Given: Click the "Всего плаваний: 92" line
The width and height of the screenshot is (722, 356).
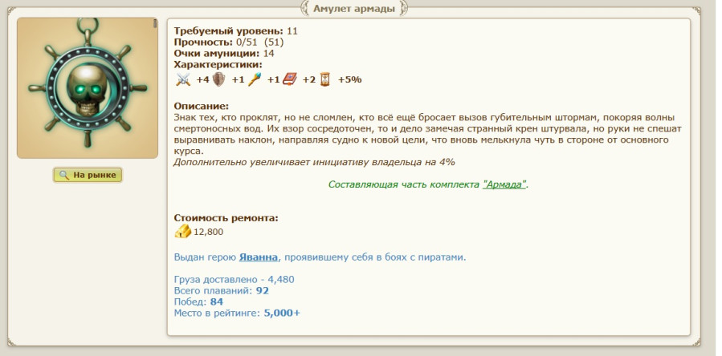Looking at the screenshot, I should point(222,291).
